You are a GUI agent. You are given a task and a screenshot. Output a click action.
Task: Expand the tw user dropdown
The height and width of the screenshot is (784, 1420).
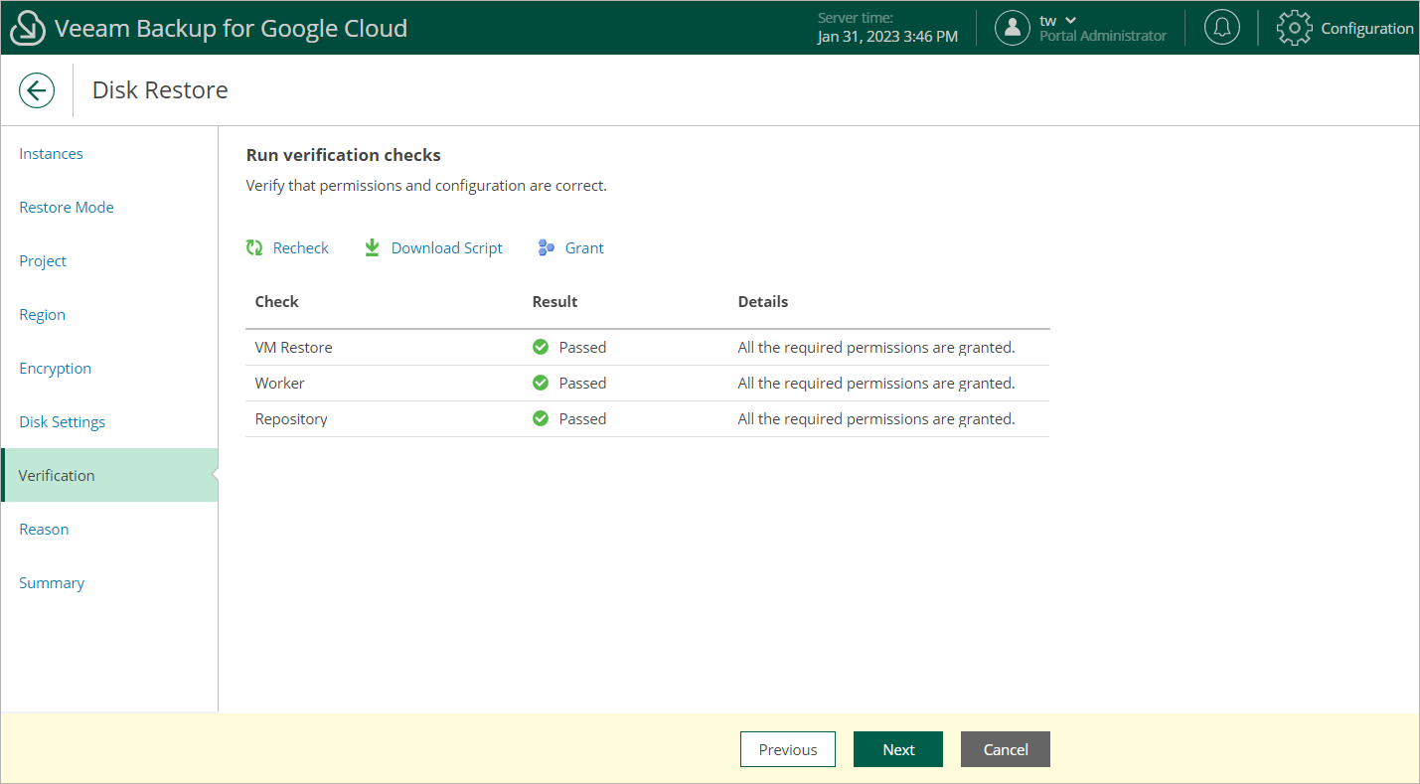pyautogui.click(x=1070, y=21)
